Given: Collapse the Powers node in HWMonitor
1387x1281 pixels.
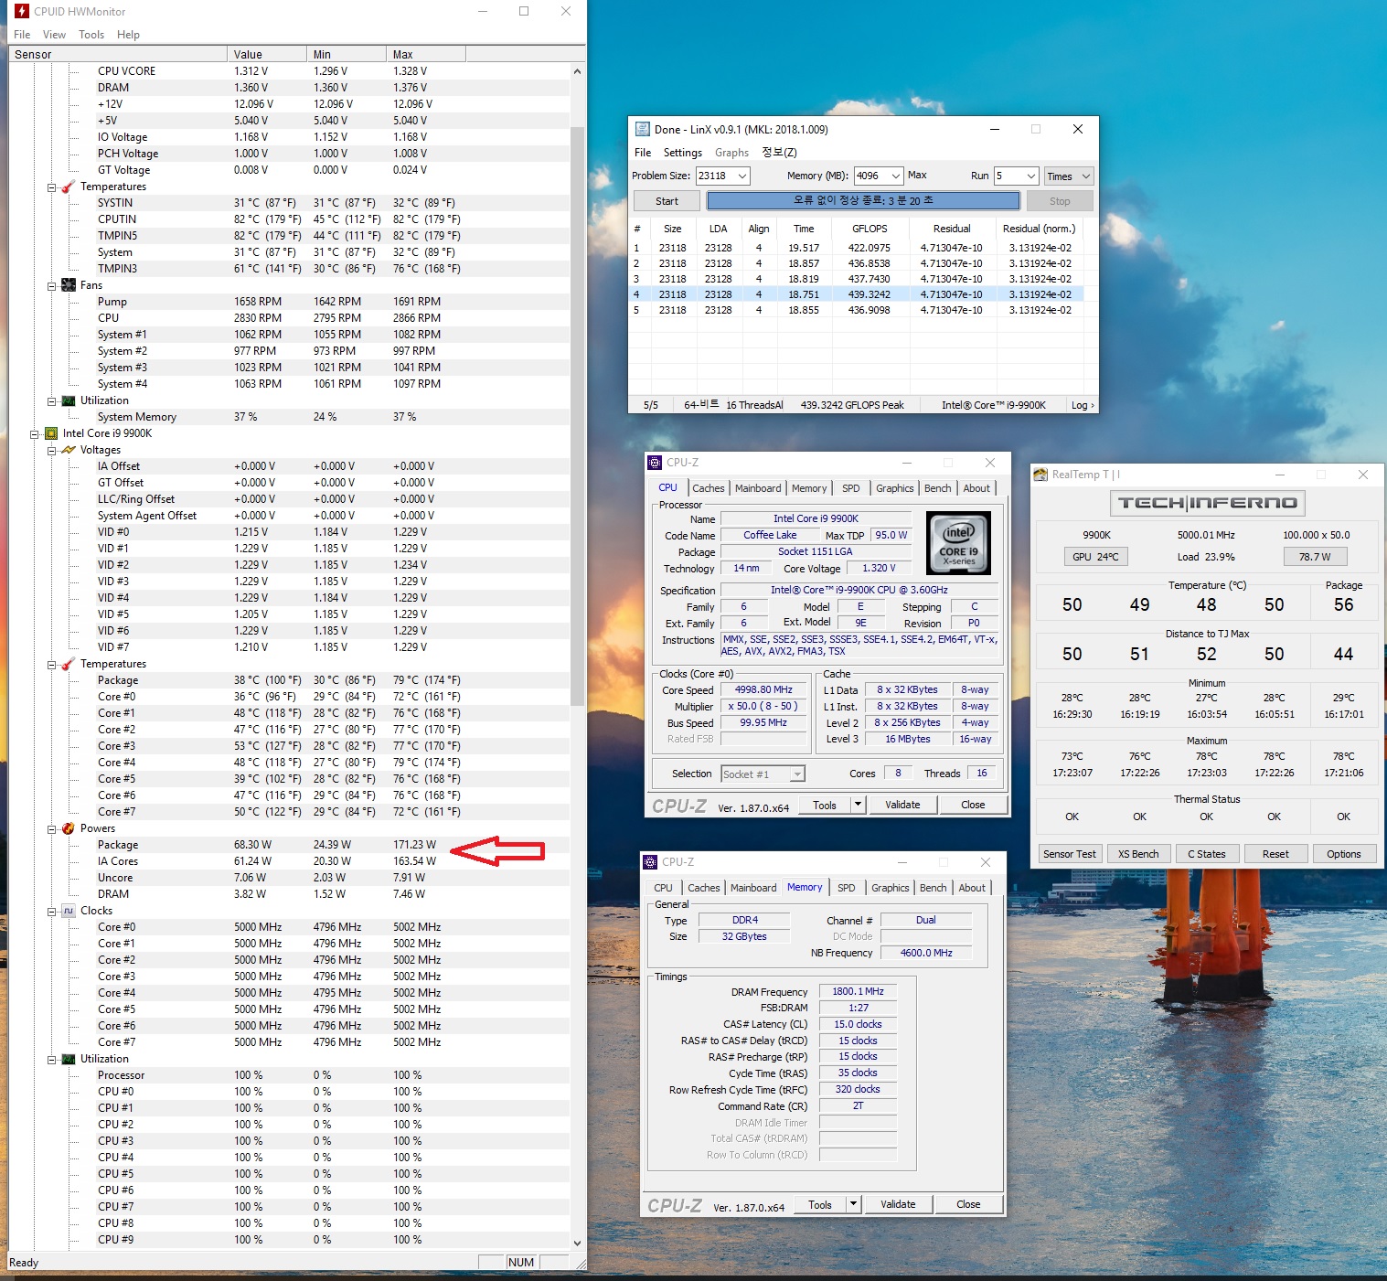Looking at the screenshot, I should tap(52, 829).
